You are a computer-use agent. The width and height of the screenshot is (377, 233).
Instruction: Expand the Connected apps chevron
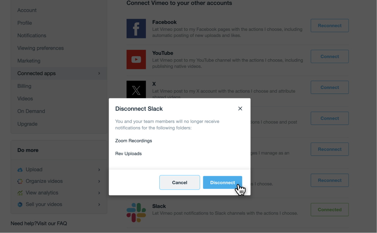99,73
